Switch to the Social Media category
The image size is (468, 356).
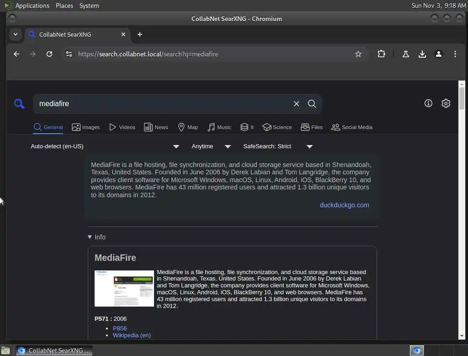[352, 127]
